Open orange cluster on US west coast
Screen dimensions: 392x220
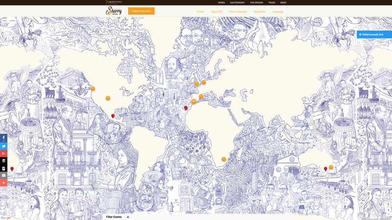click(93, 88)
